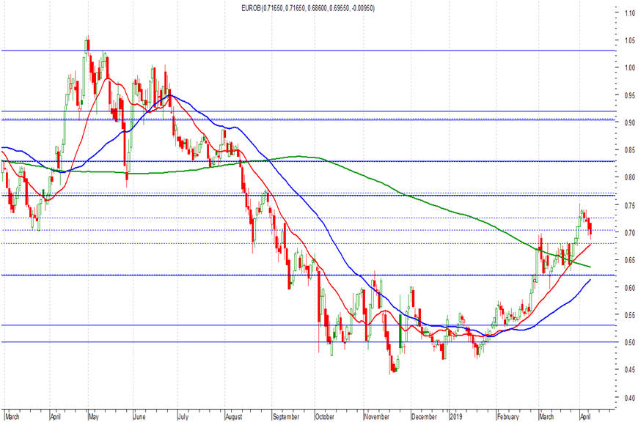The width and height of the screenshot is (638, 422).
Task: Click the 0.65 price axis label
Action: tap(630, 260)
